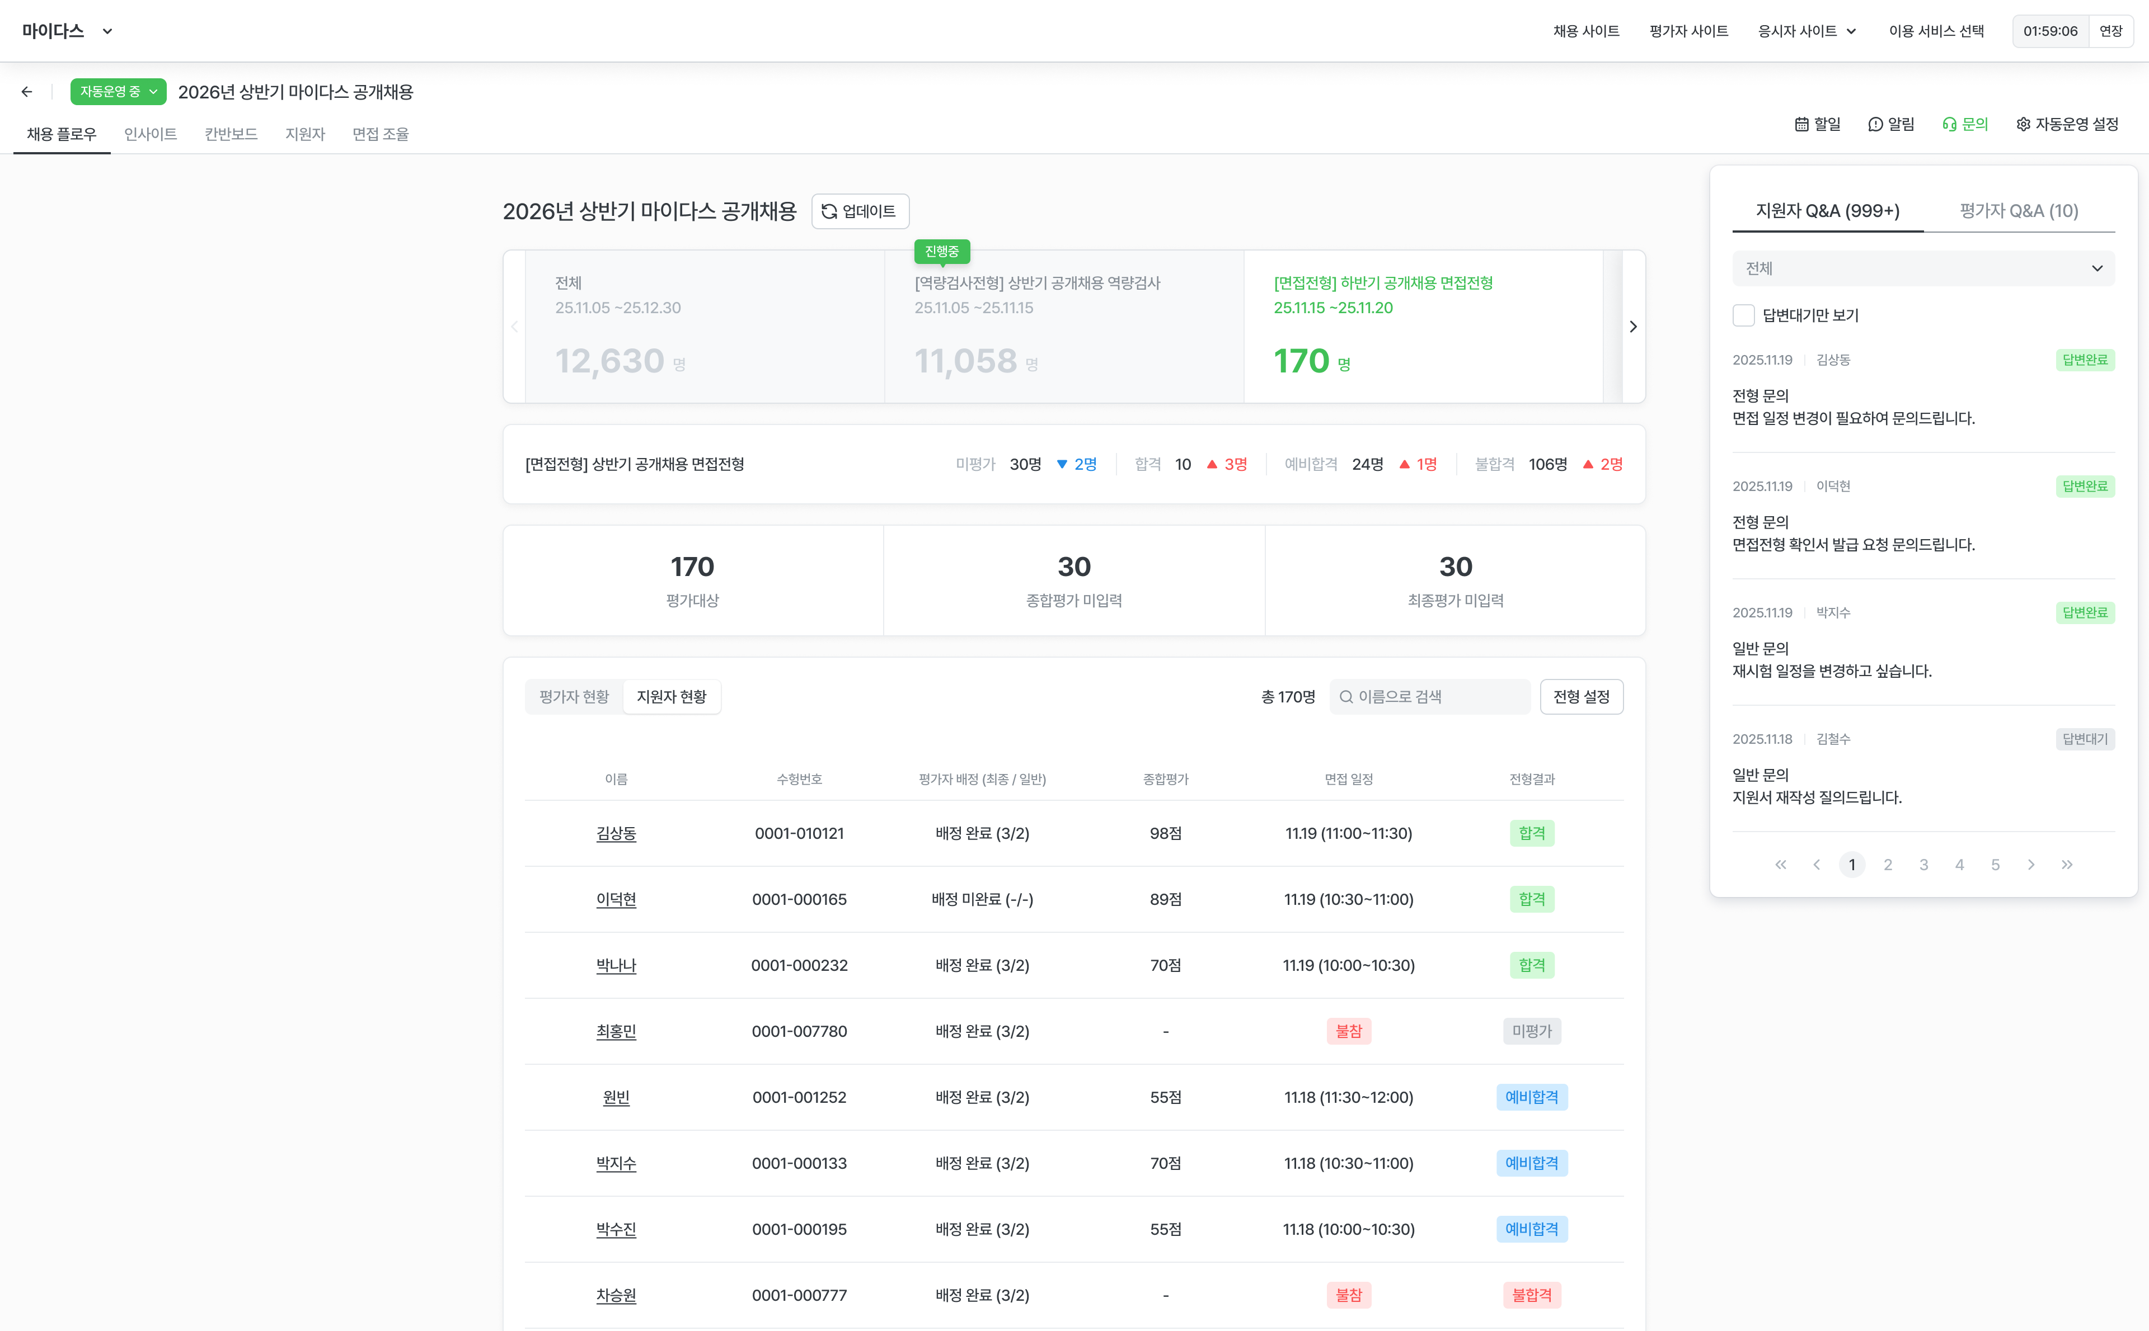Image resolution: width=2149 pixels, height=1331 pixels.
Task: Click the 문의 headset icon
Action: [x=1949, y=124]
